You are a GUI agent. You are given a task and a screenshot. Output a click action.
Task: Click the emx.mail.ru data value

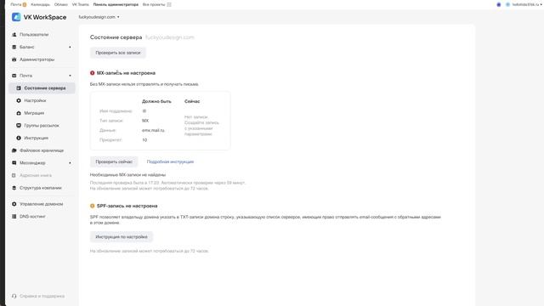coord(153,130)
